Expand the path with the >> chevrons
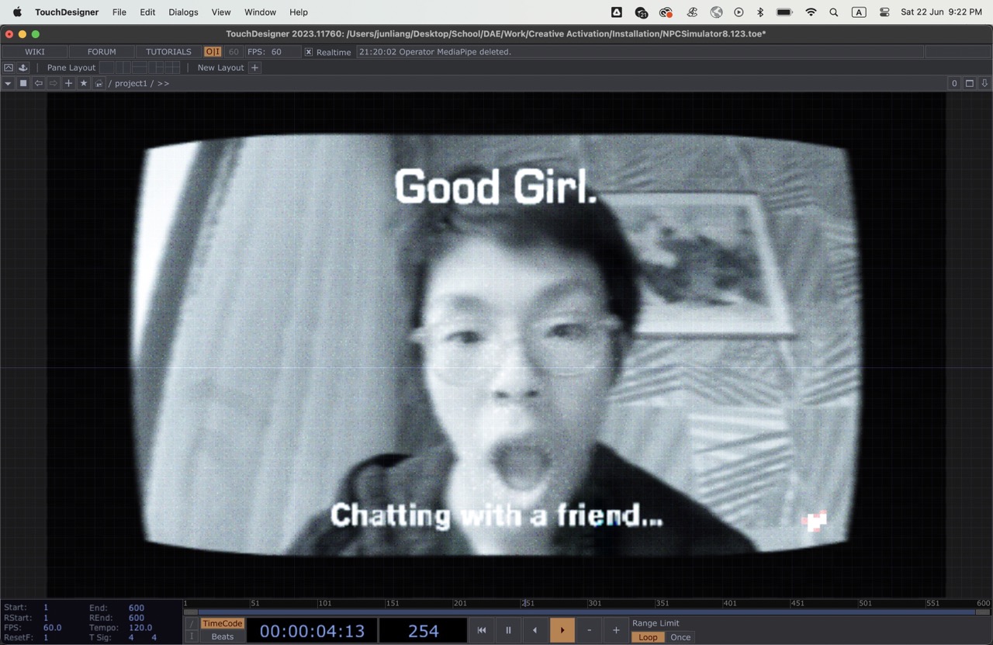 pos(163,83)
